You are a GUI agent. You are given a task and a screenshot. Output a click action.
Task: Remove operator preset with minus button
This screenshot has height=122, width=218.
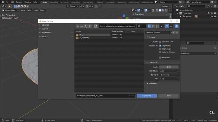point(177,33)
